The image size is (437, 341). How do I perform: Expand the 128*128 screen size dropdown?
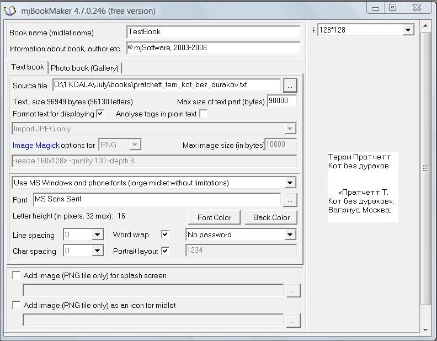click(x=408, y=30)
